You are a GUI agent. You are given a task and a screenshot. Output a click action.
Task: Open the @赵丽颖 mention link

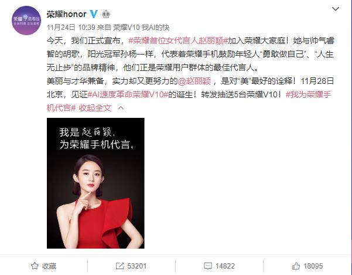pos(194,81)
